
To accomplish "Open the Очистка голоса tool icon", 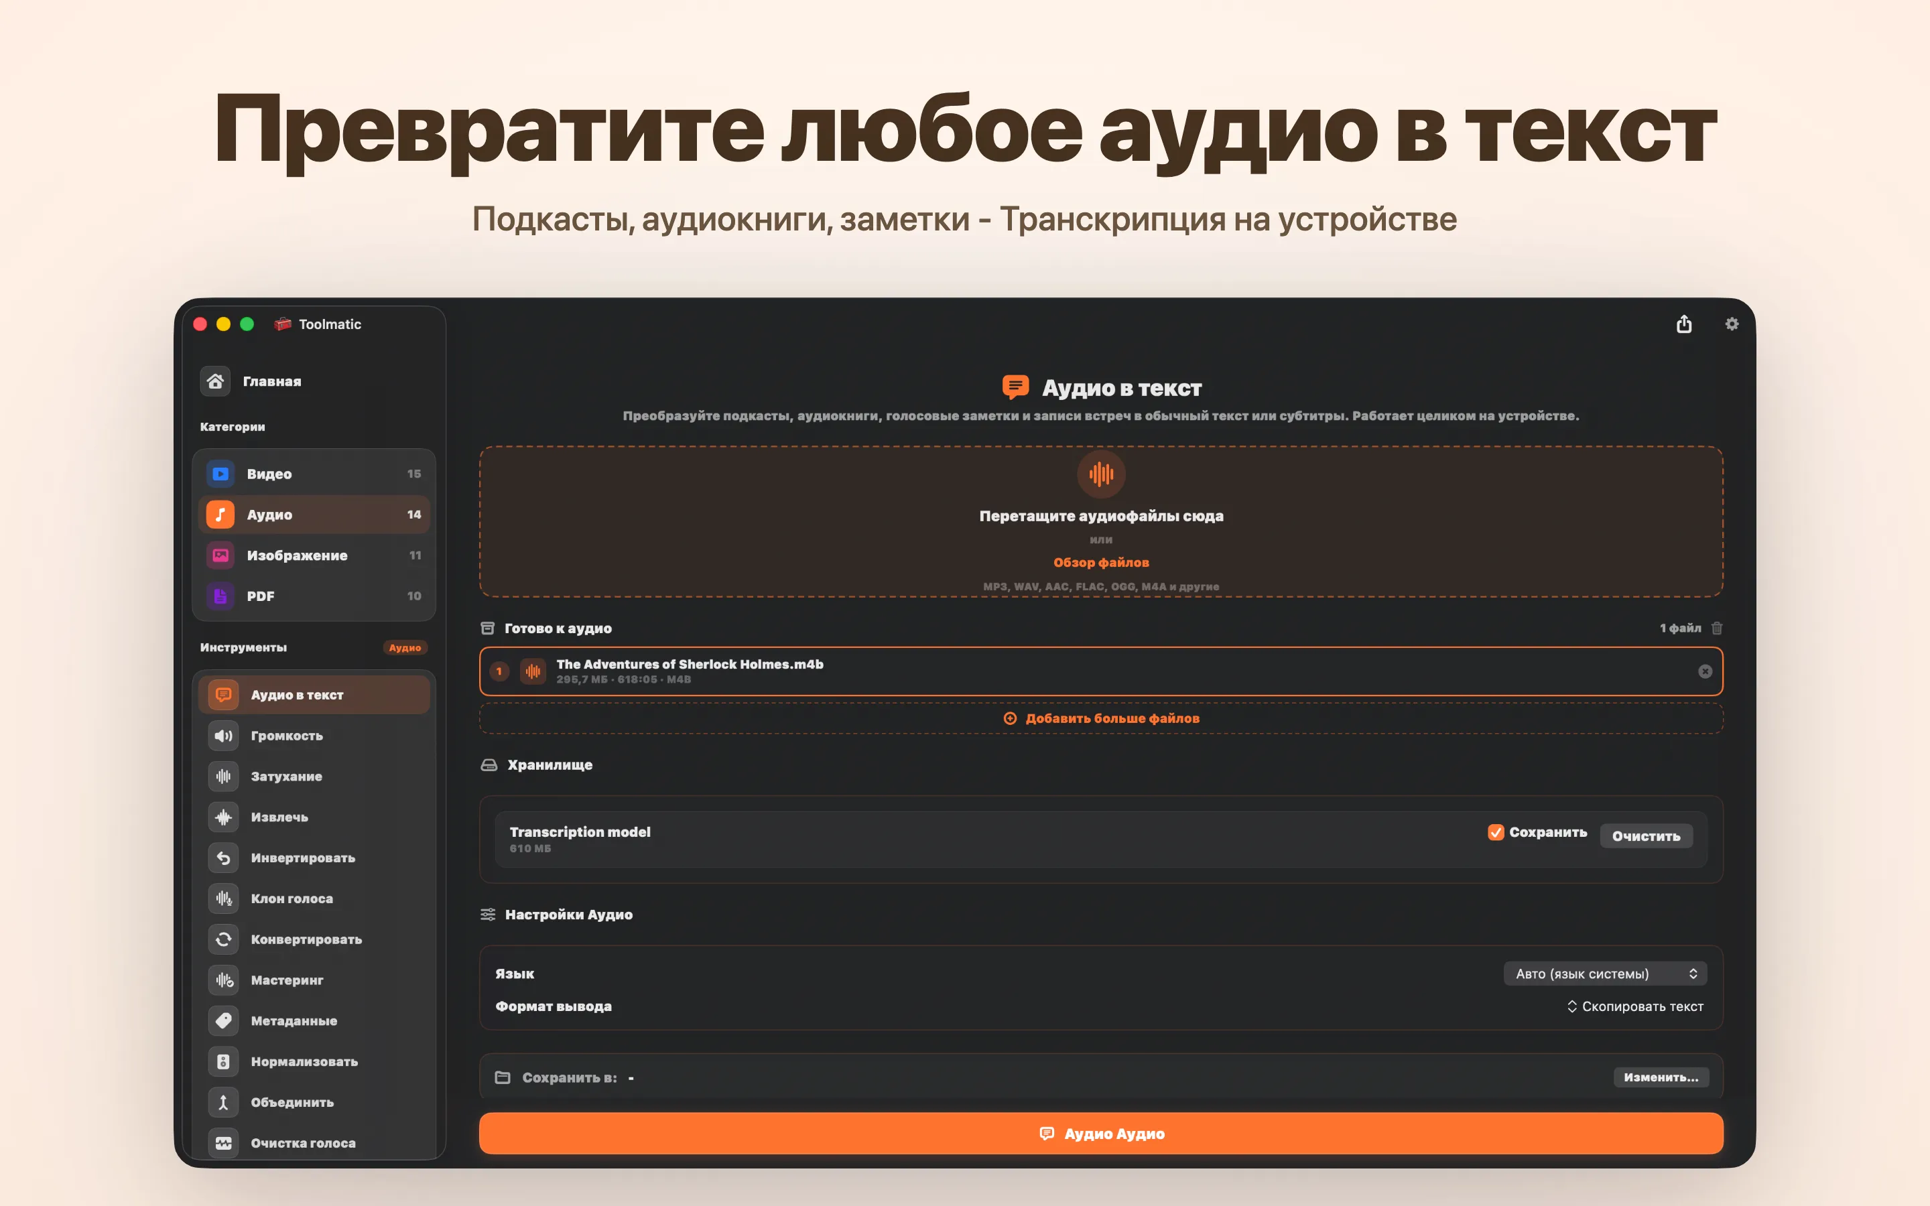I will tap(223, 1142).
